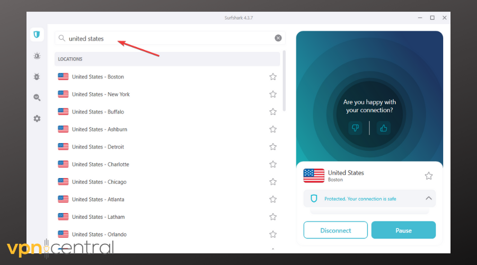Give thumbs up on connection quality
The image size is (477, 265).
[383, 128]
